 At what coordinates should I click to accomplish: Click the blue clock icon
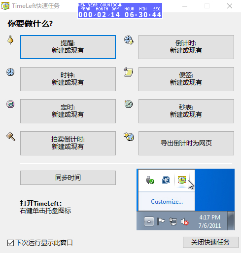(10, 72)
